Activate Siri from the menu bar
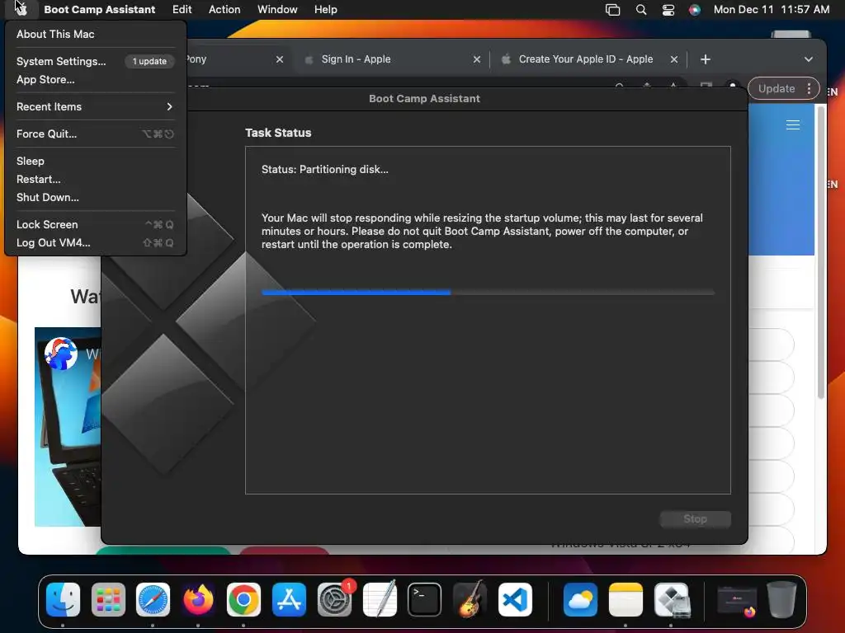845x633 pixels. pyautogui.click(x=695, y=10)
